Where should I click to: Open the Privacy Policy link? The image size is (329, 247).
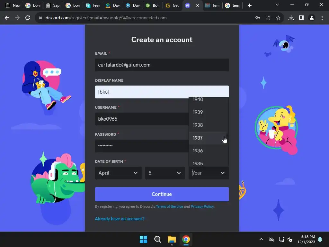click(202, 206)
